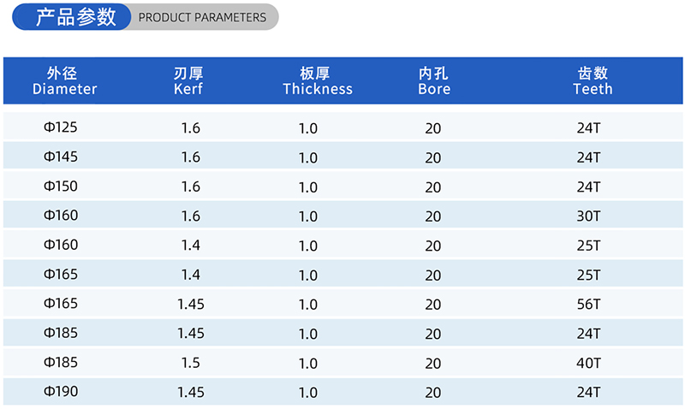
Task: Click the Φ150 diameter cell
Action: (61, 187)
